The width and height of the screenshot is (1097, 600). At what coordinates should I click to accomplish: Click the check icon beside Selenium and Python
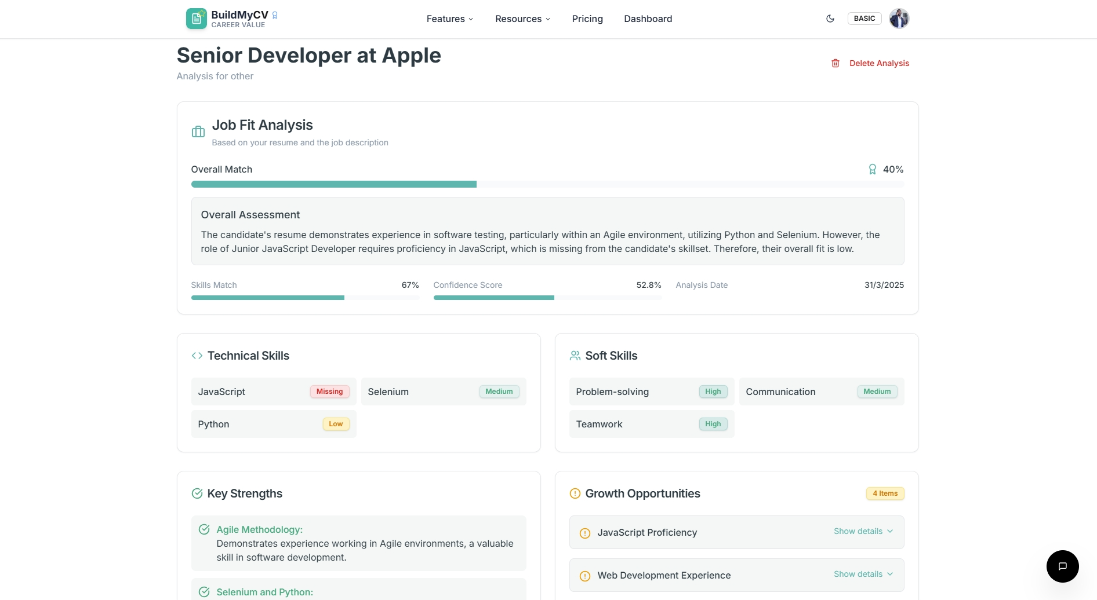(204, 592)
